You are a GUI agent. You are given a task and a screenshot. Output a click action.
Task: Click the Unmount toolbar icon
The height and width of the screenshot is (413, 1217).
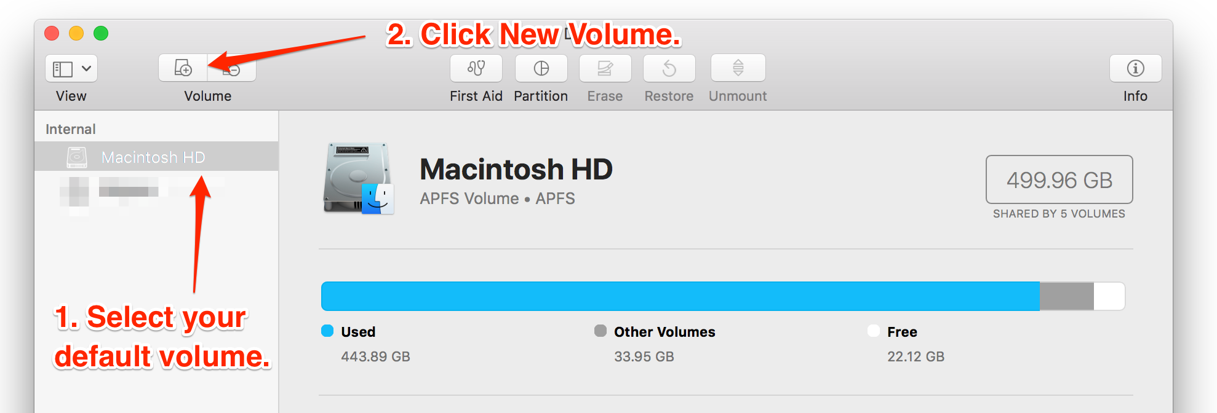[738, 68]
